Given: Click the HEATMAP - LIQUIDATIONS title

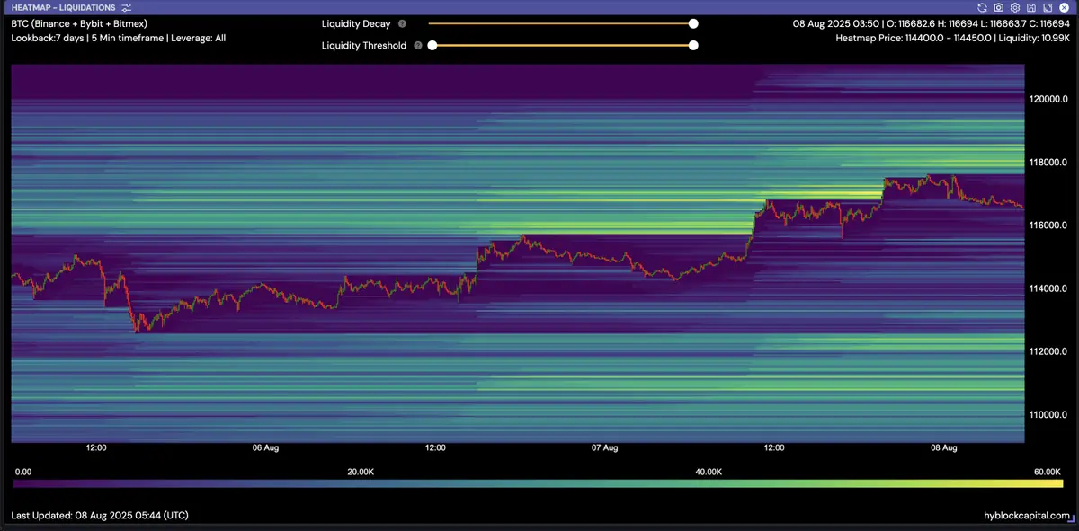Looking at the screenshot, I should pos(63,7).
